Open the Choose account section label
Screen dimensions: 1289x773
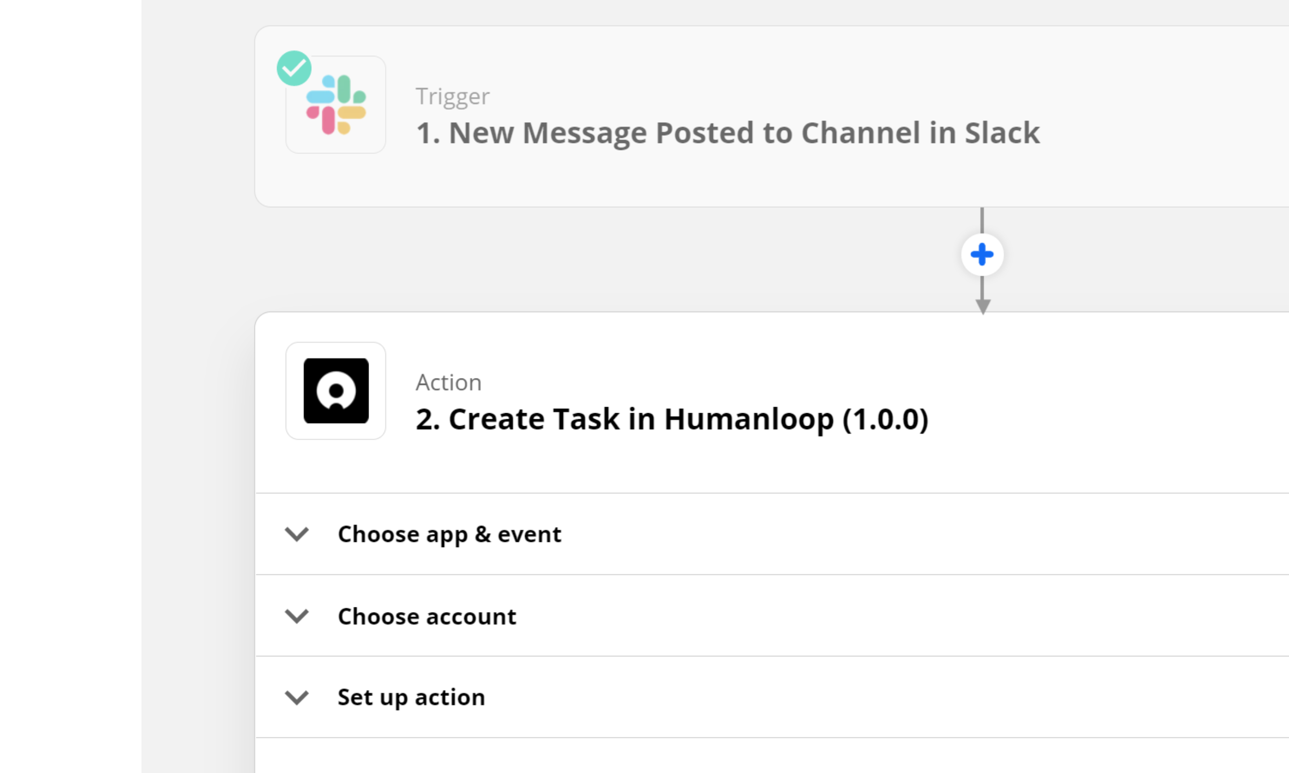[426, 616]
